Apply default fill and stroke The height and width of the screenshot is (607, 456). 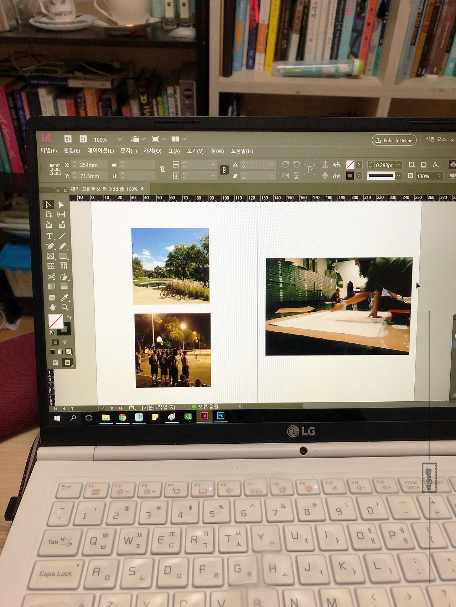tap(52, 333)
